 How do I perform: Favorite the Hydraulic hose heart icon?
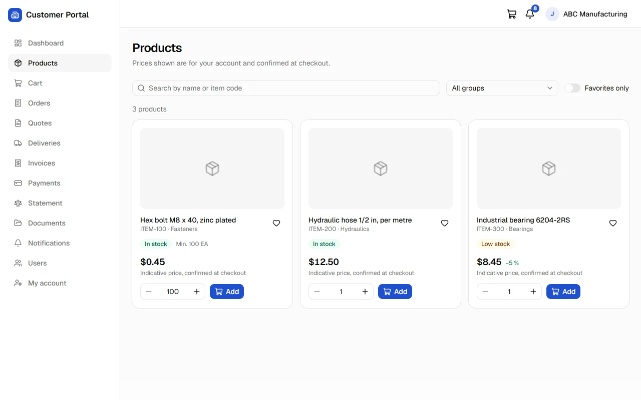(445, 223)
